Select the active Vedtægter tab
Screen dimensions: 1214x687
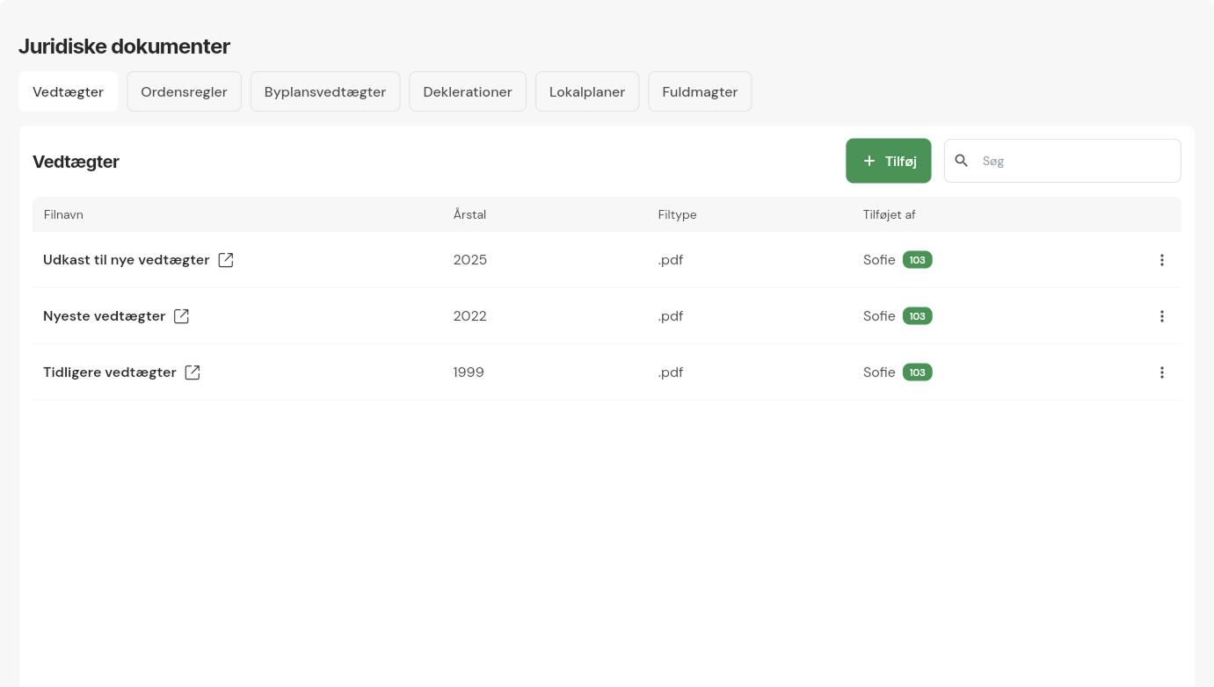click(x=69, y=91)
